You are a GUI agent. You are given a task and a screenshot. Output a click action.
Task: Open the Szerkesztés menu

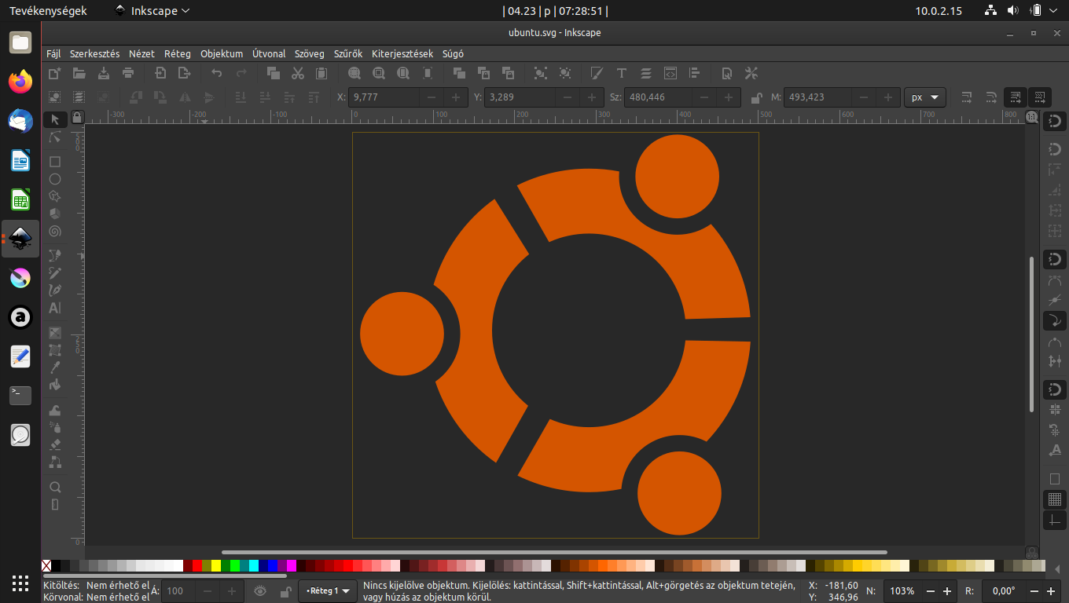coord(94,54)
